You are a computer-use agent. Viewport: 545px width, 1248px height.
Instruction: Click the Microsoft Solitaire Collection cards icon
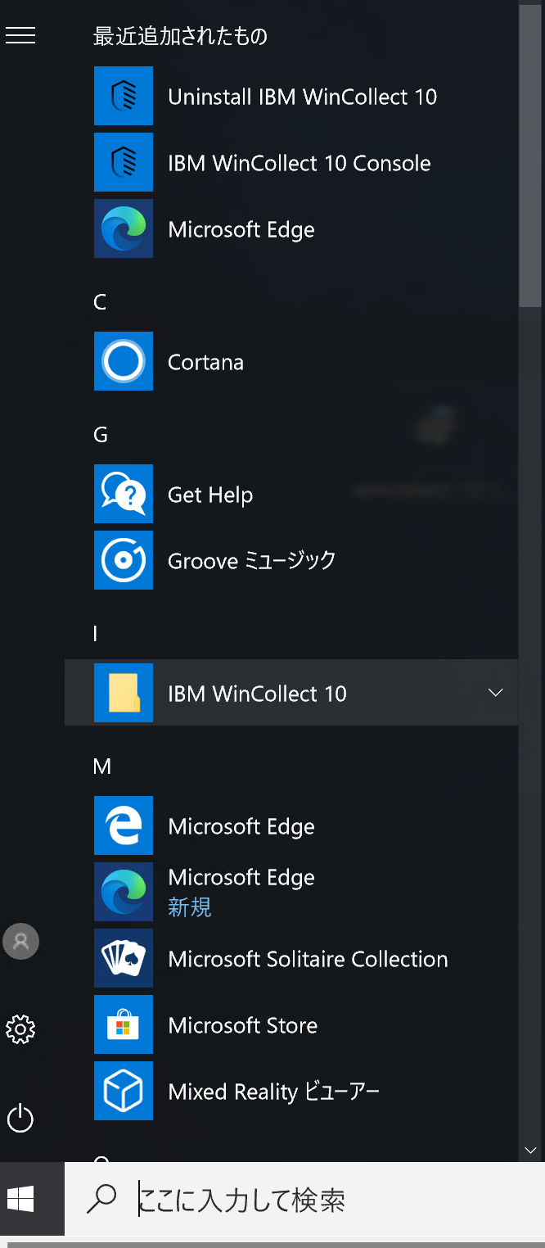pos(124,958)
